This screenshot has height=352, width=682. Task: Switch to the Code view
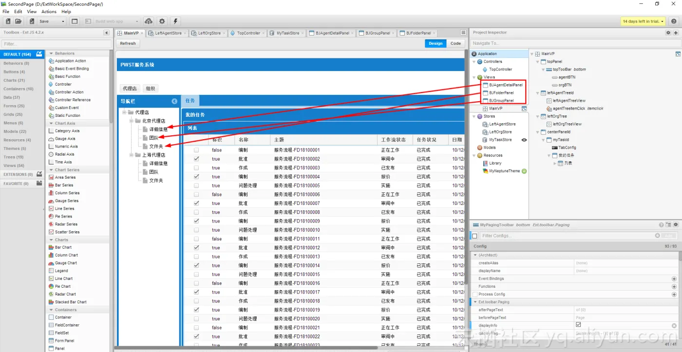[455, 43]
